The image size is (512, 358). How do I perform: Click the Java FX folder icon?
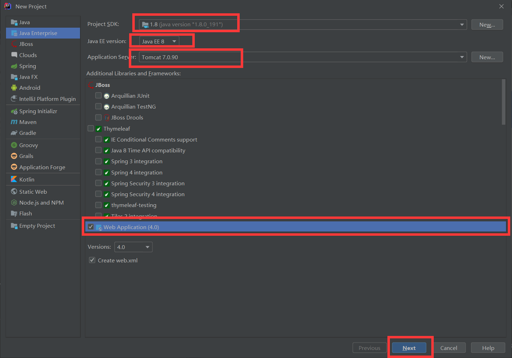click(14, 77)
